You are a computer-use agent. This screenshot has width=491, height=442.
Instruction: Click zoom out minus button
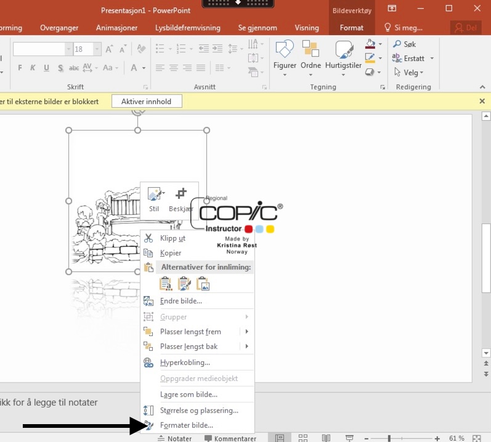(x=367, y=438)
